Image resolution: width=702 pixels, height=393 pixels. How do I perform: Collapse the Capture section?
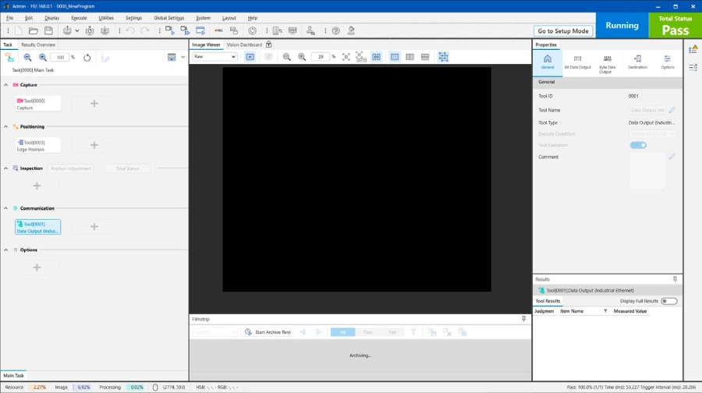tap(6, 85)
